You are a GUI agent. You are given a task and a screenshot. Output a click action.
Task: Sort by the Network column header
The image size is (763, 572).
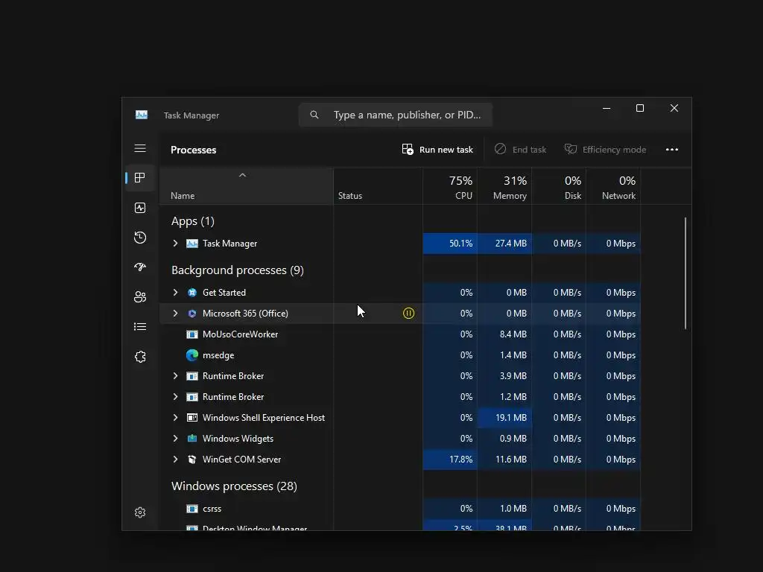point(614,186)
